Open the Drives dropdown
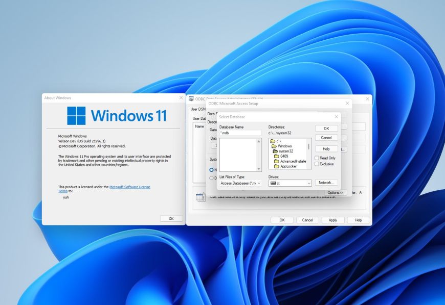This screenshot has height=305, width=445. [290, 183]
